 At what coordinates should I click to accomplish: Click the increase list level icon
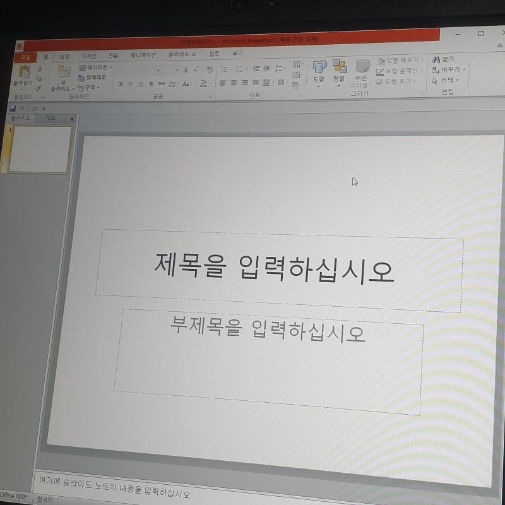(267, 69)
